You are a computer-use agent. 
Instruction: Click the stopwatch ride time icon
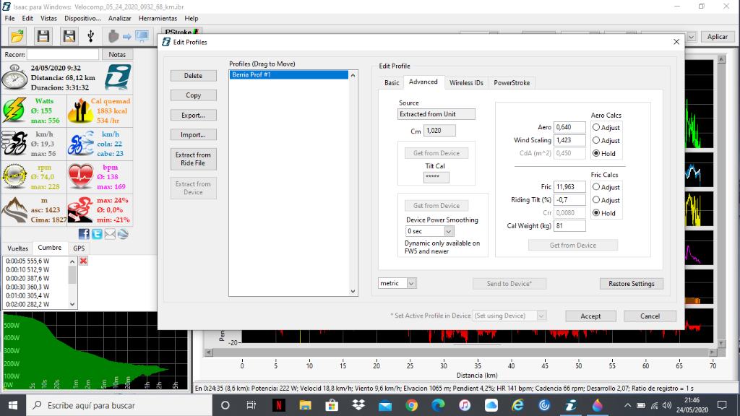tap(14, 77)
